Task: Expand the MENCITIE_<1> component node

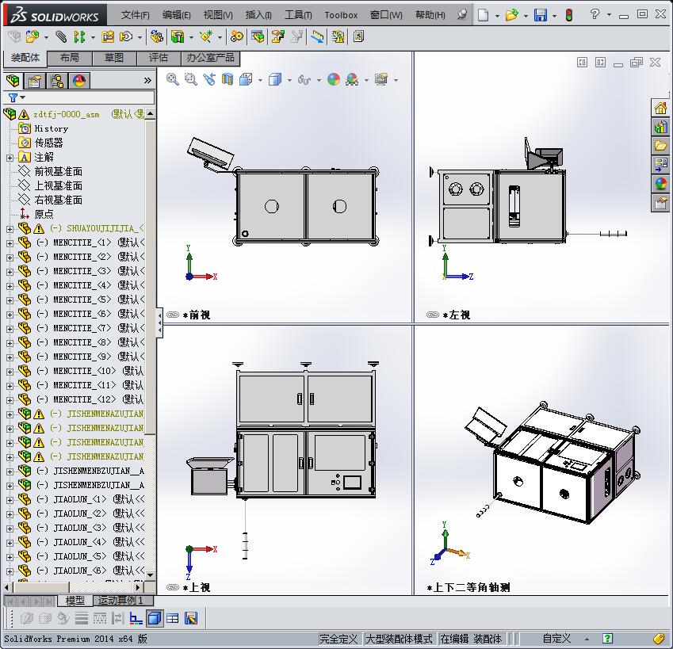Action: [x=10, y=243]
